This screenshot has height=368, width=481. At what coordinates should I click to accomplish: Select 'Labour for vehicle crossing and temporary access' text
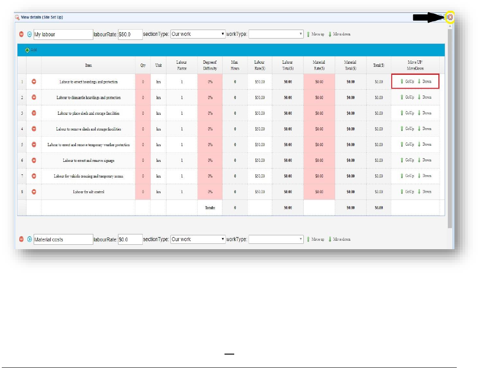point(88,176)
